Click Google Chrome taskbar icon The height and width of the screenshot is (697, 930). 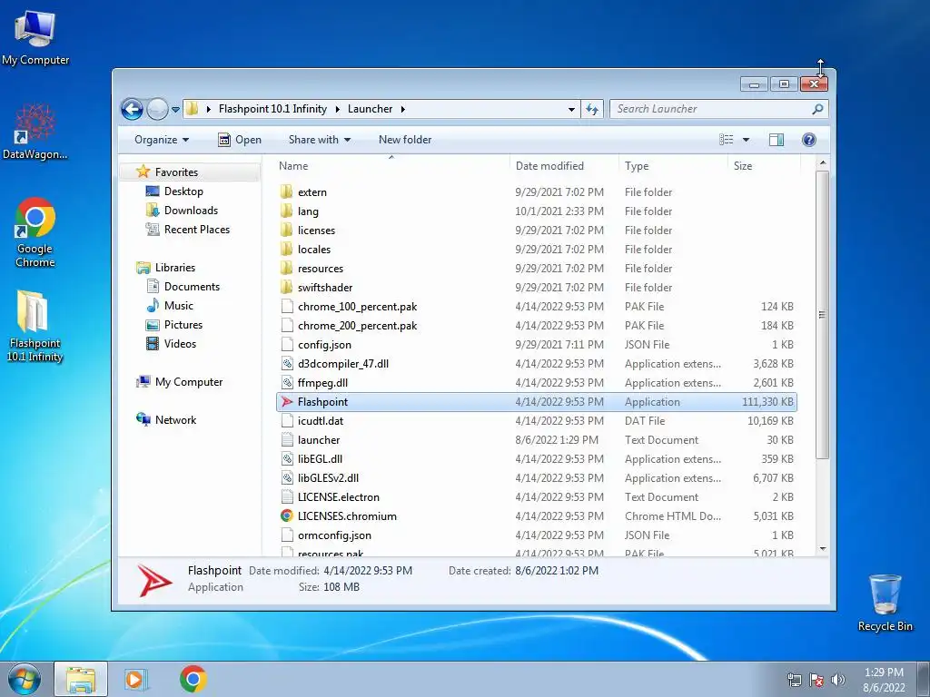[193, 679]
